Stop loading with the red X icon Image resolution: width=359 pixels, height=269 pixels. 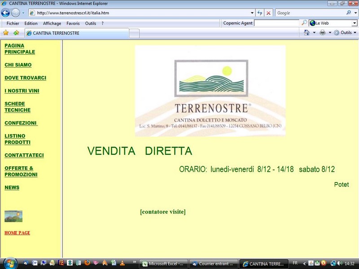click(268, 13)
